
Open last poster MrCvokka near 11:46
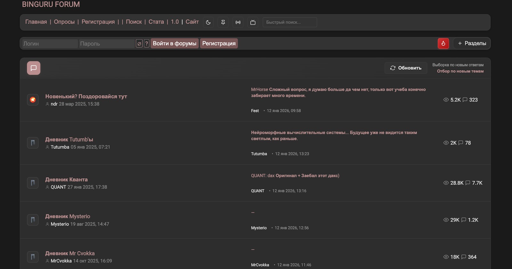click(260, 265)
